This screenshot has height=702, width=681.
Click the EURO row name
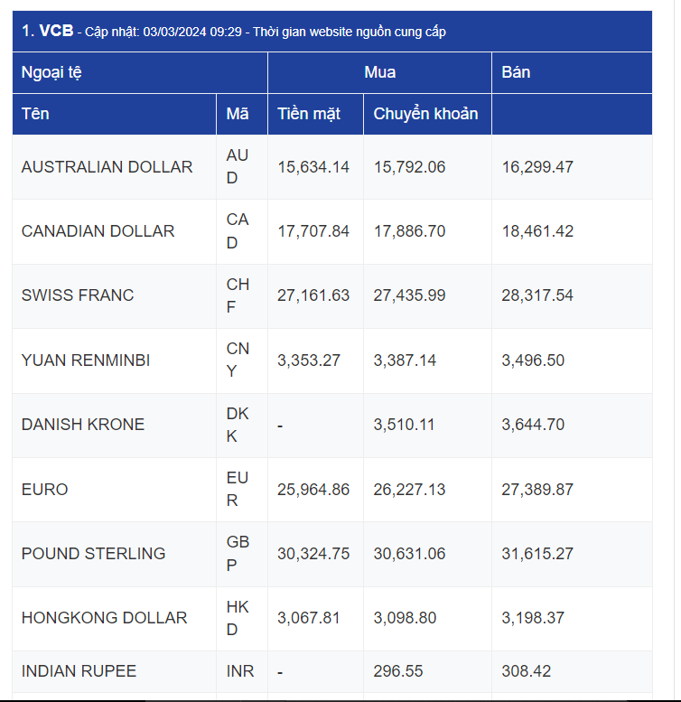45,490
